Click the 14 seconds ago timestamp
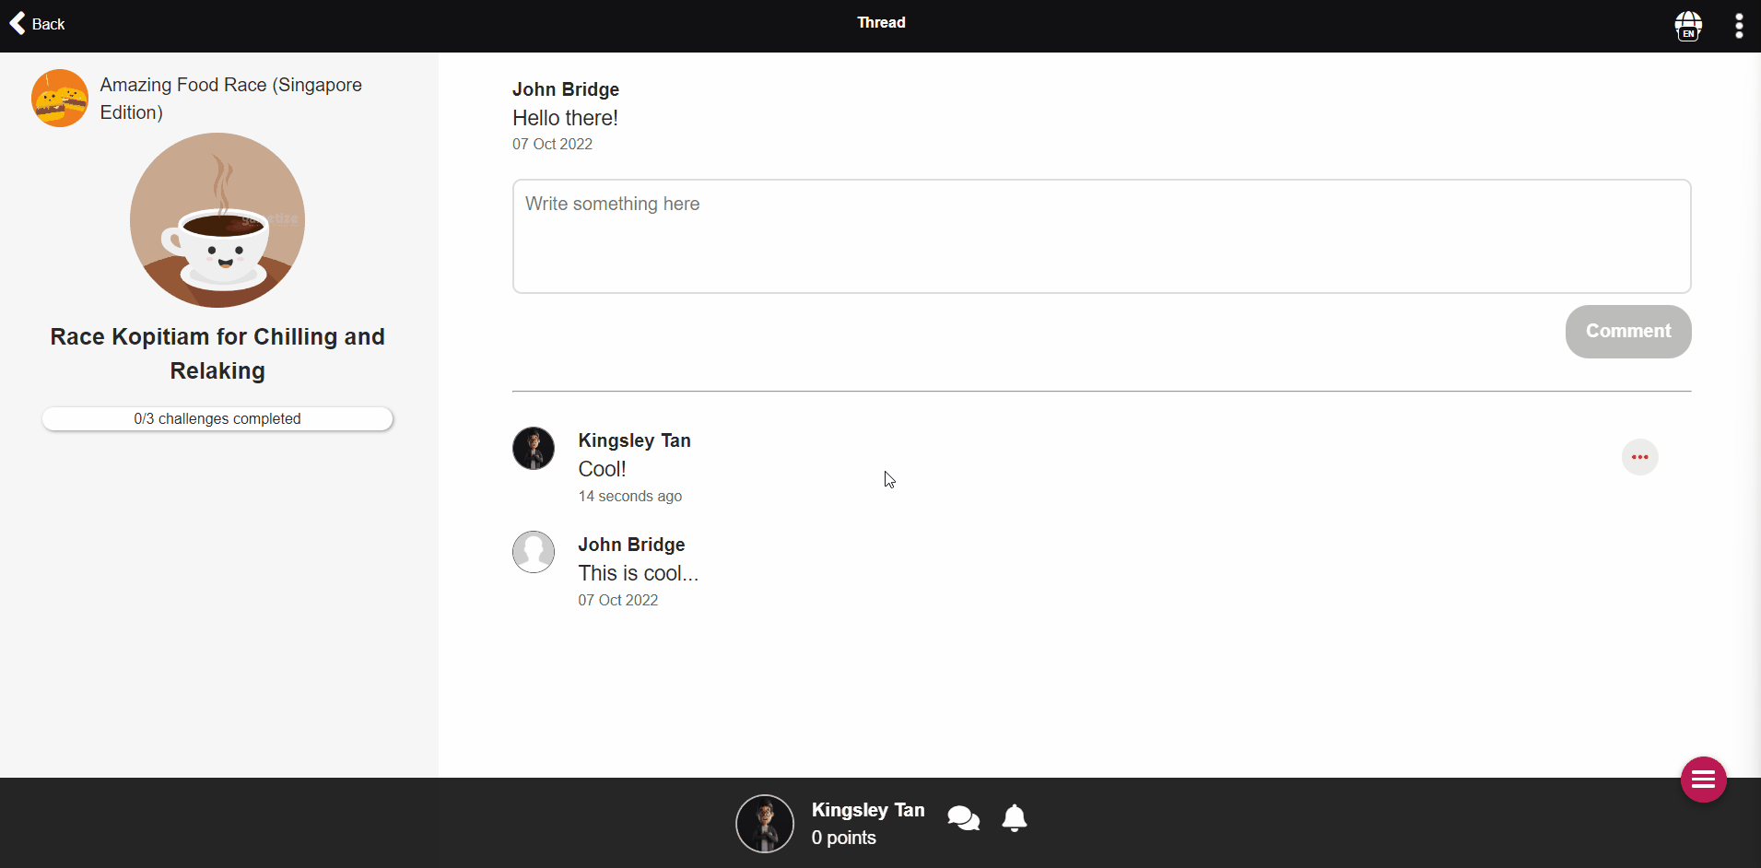Screen dimensions: 1761x868 (x=629, y=496)
